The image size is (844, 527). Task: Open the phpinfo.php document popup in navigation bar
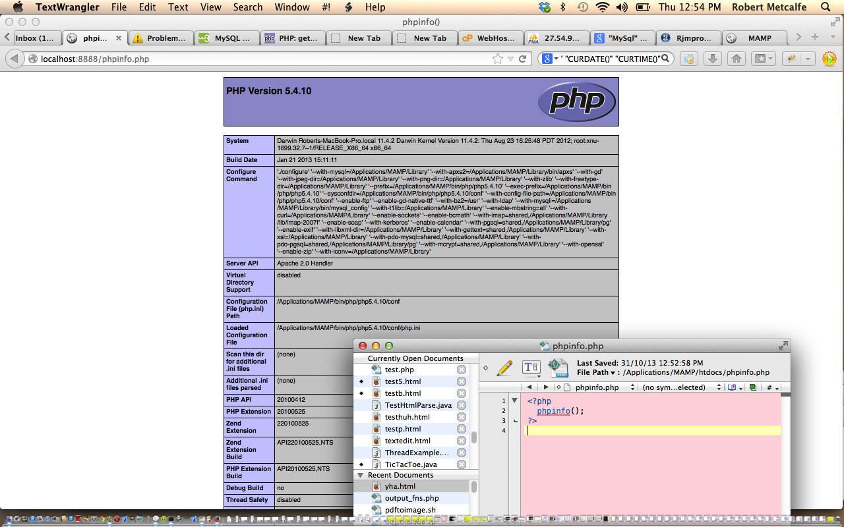point(597,387)
